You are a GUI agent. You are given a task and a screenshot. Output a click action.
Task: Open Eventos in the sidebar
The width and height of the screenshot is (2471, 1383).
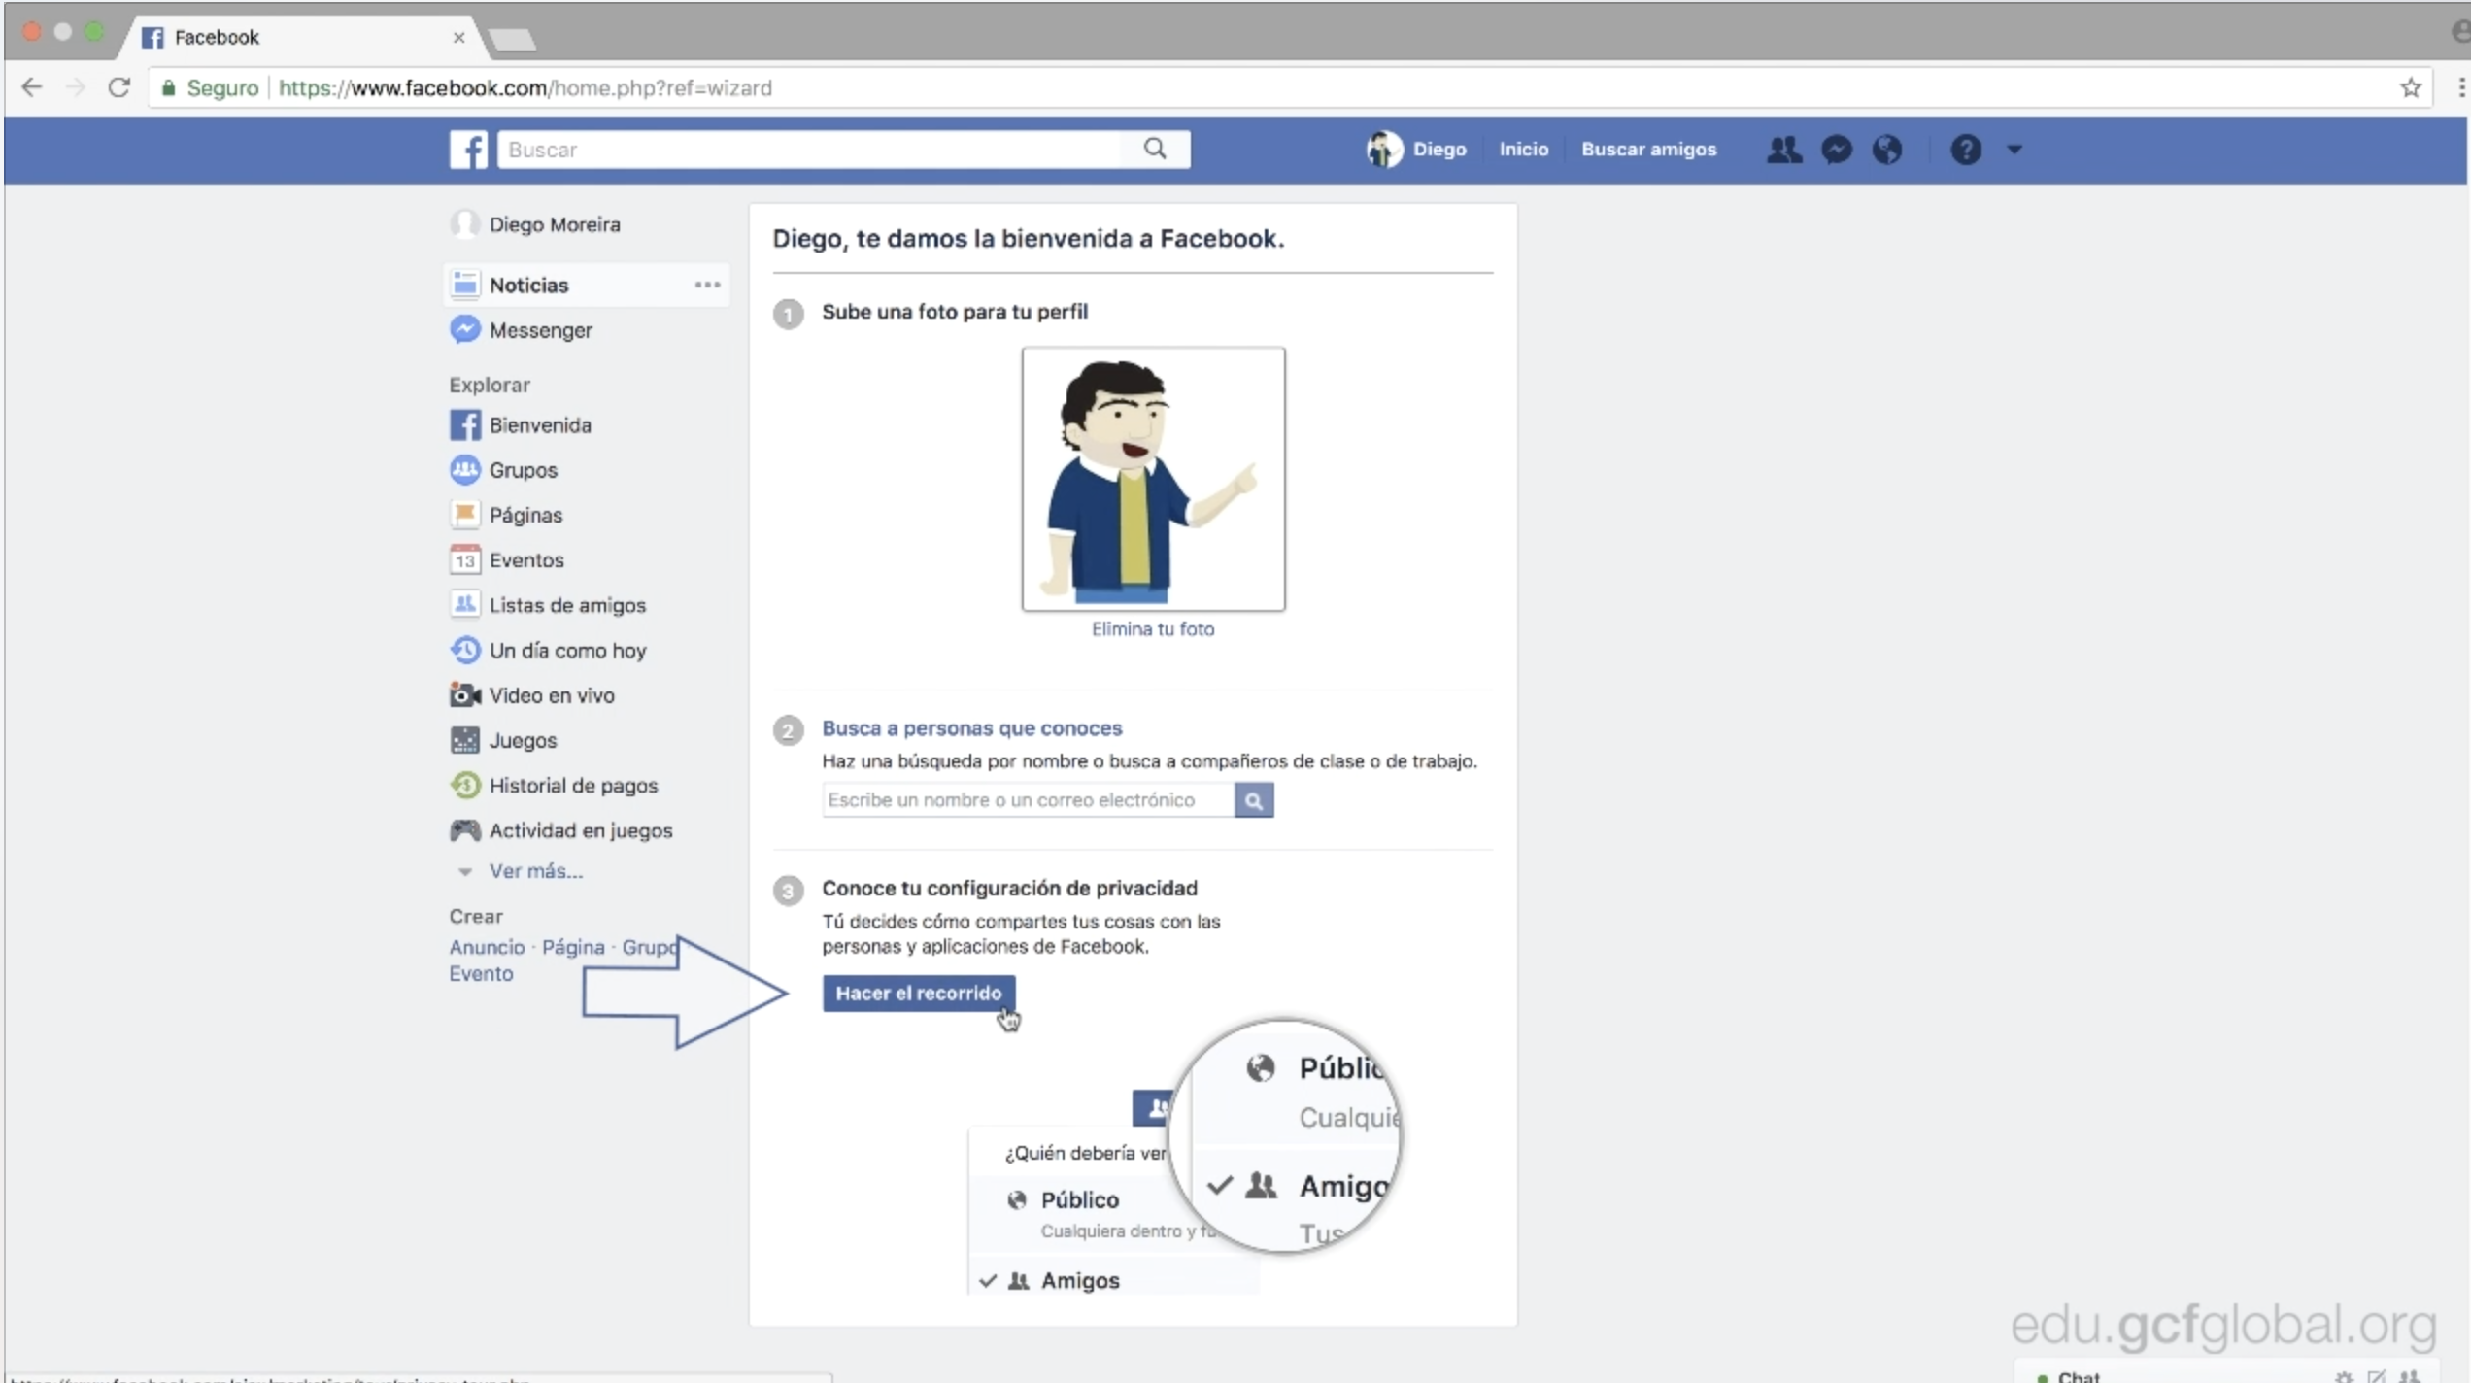click(x=507, y=560)
